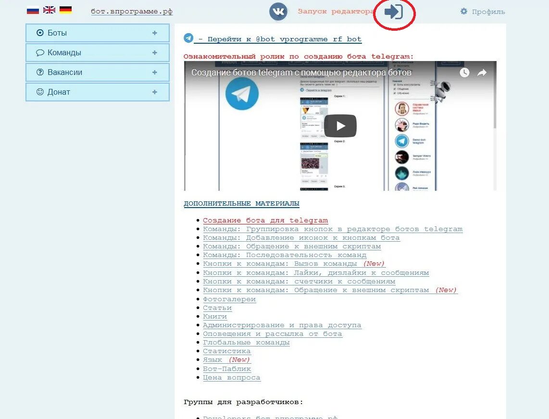Open the Профиль link
Screen dimensions: 549x419
click(x=488, y=12)
